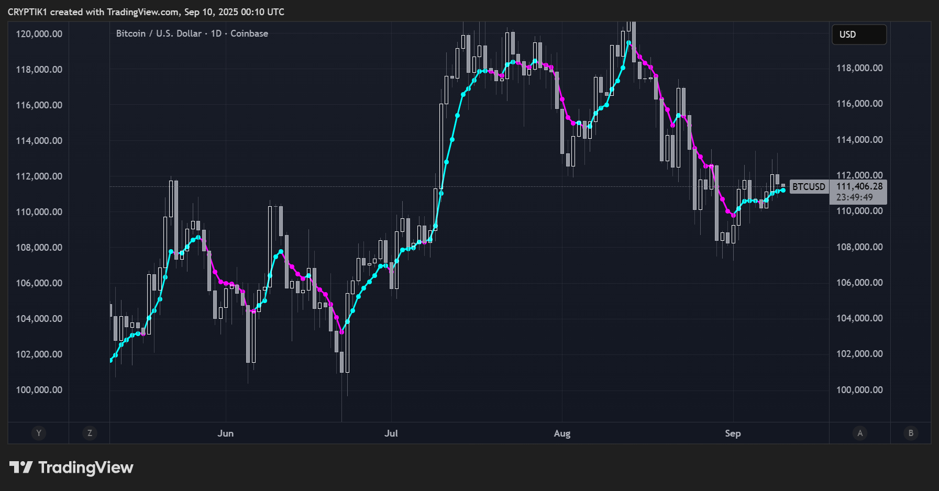Click the right axis 118,000.00 label
The width and height of the screenshot is (939, 491).
(x=859, y=68)
